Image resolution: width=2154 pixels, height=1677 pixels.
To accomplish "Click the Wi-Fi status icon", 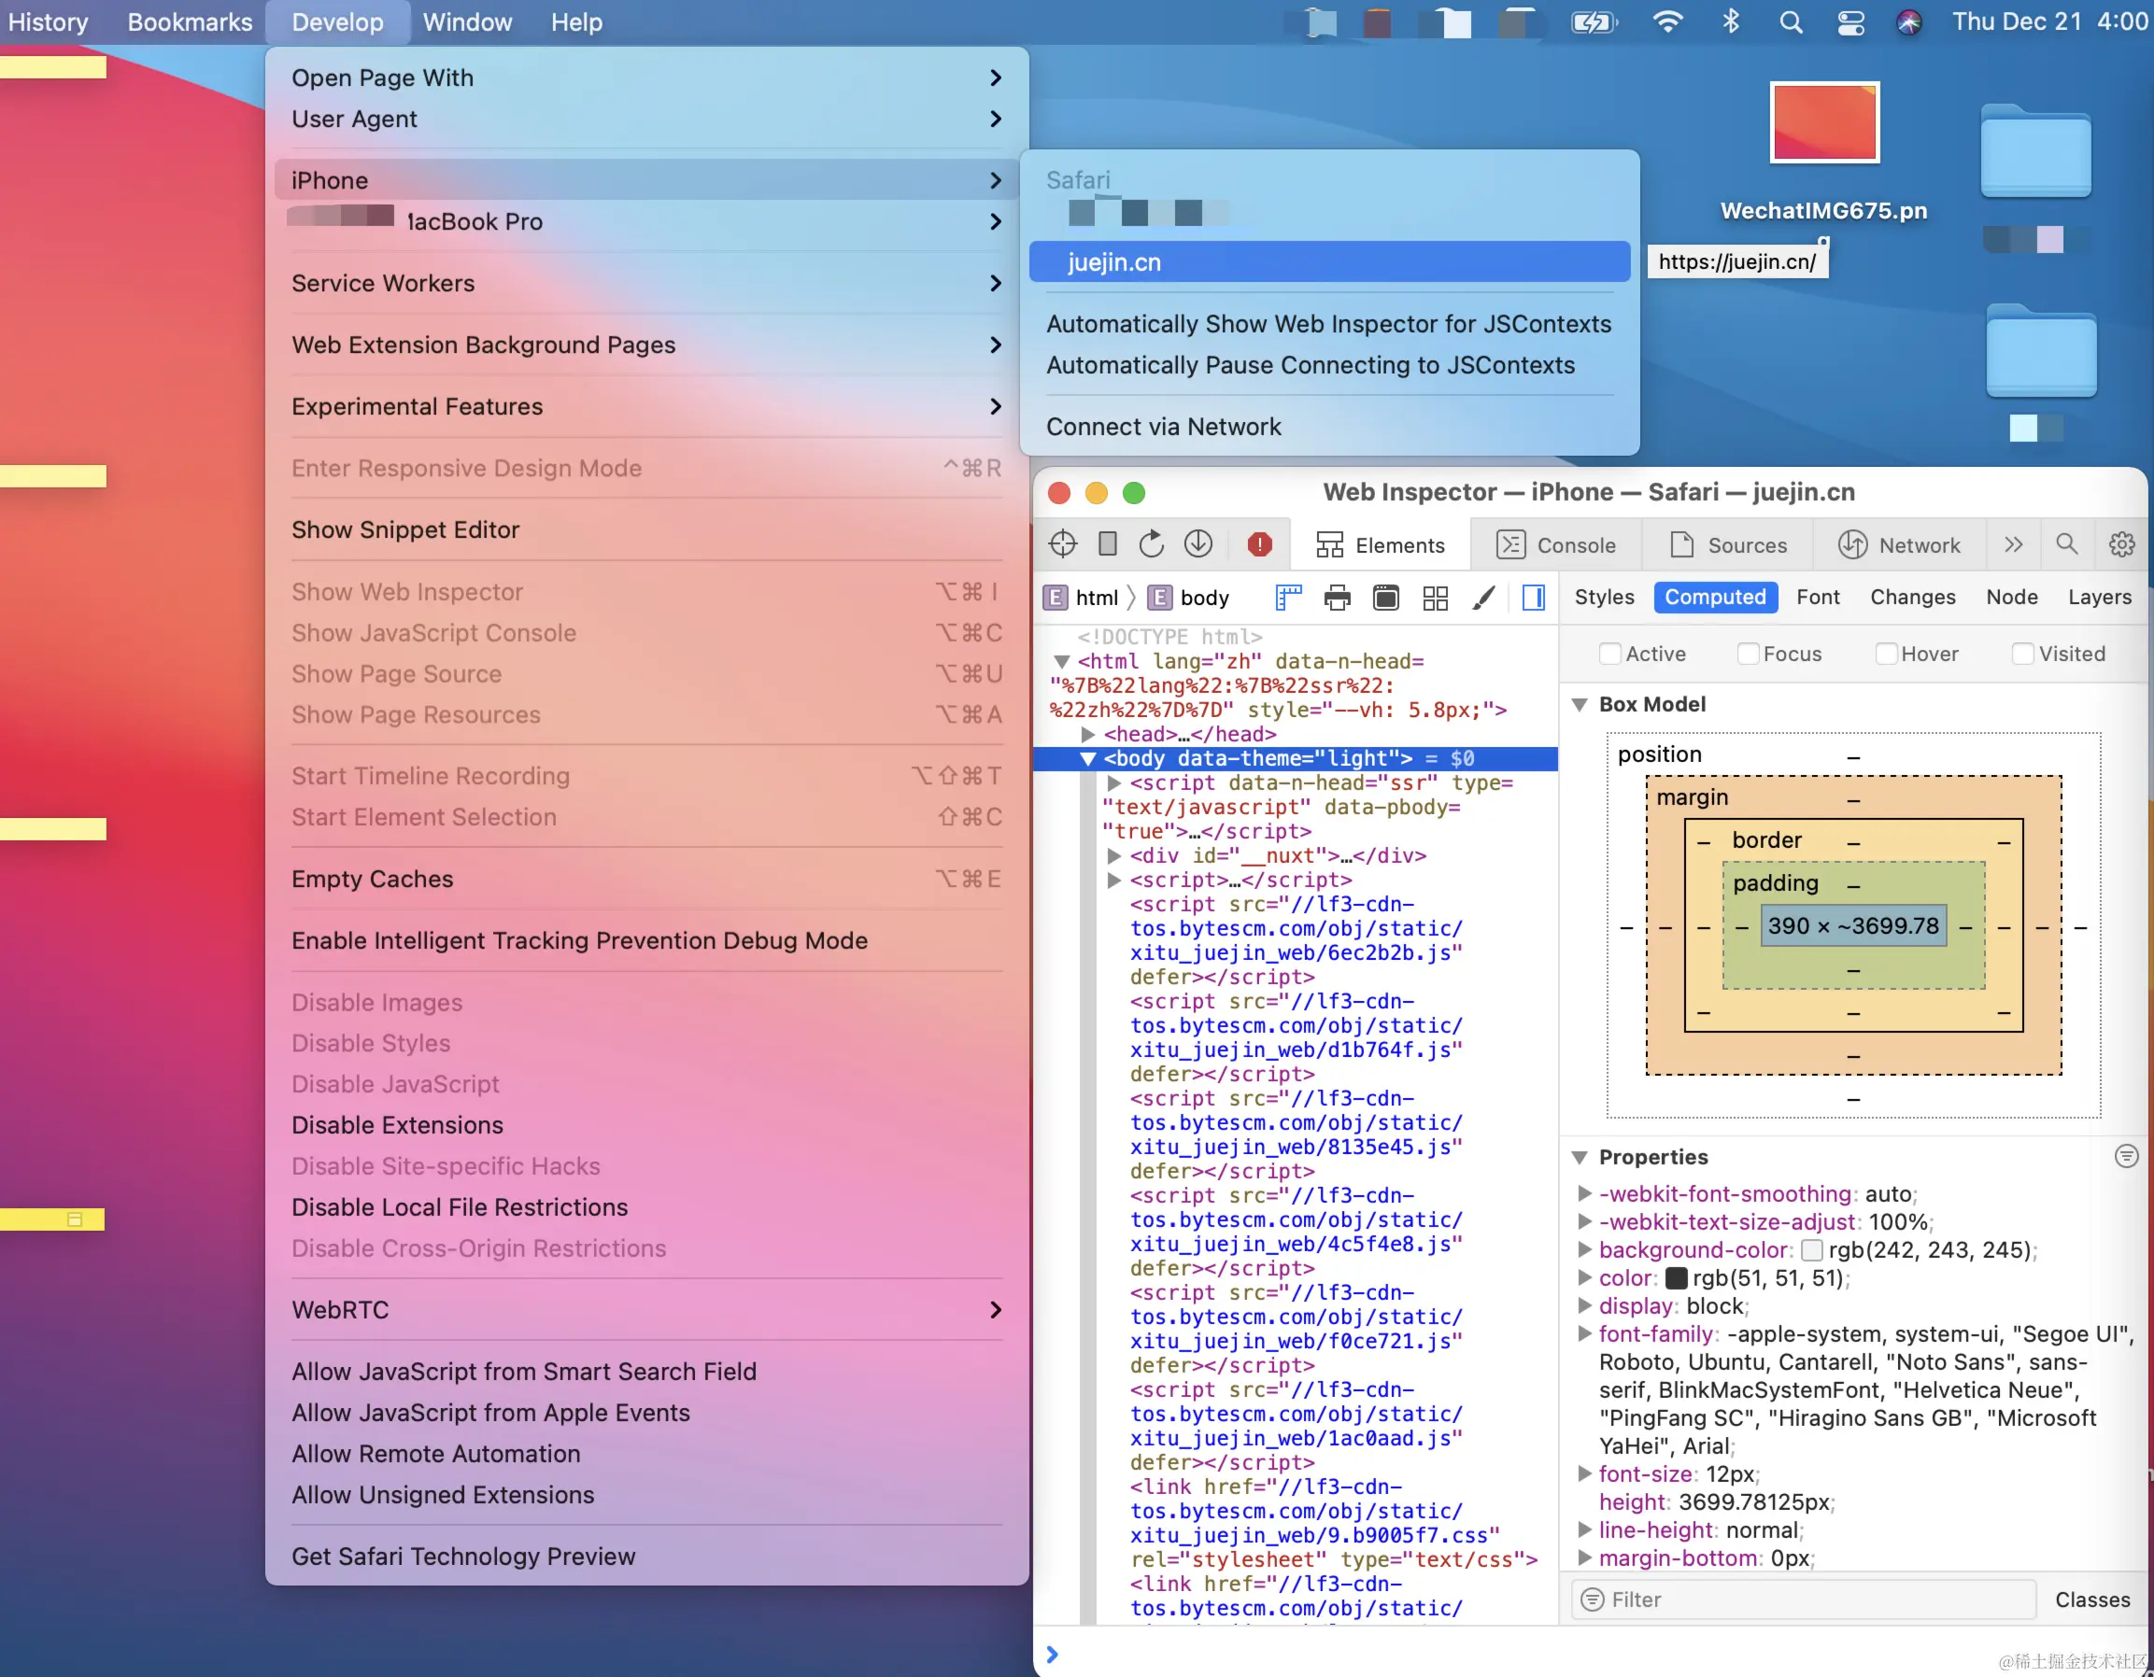I will 1667,21.
